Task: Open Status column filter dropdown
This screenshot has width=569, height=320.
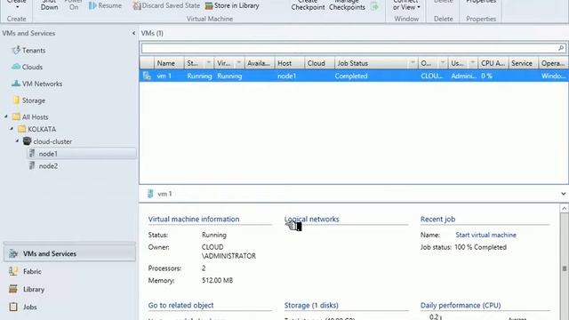Action: pyautogui.click(x=209, y=63)
